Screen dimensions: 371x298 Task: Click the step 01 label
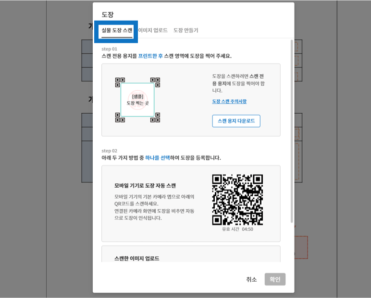109,49
